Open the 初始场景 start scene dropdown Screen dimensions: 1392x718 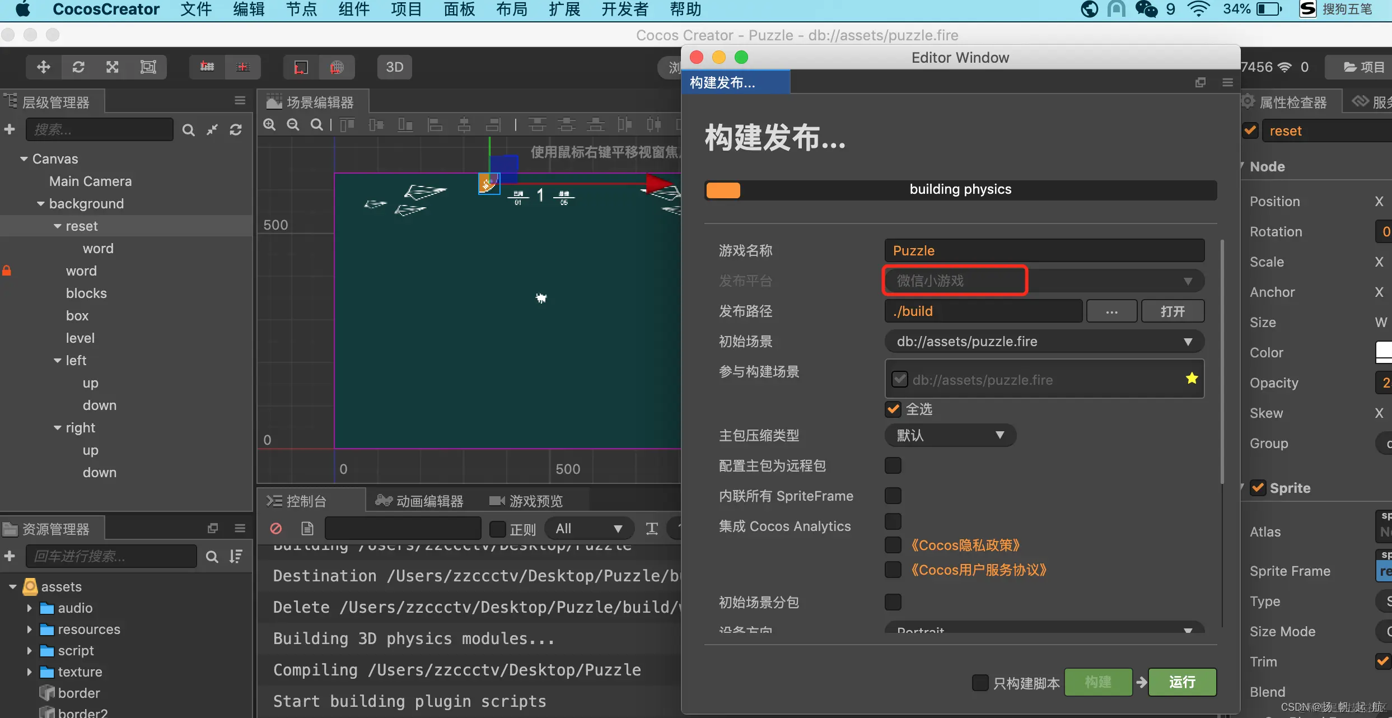click(1044, 342)
